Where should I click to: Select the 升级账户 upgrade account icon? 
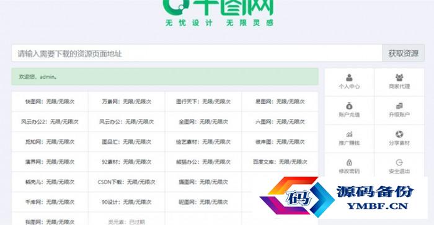(399, 106)
